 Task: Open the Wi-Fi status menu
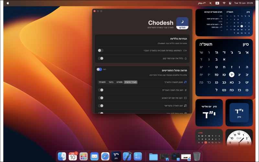pyautogui.click(x=224, y=3)
